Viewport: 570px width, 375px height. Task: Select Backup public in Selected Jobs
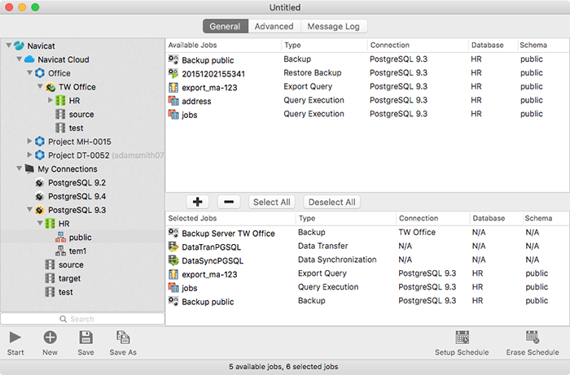pos(367,301)
